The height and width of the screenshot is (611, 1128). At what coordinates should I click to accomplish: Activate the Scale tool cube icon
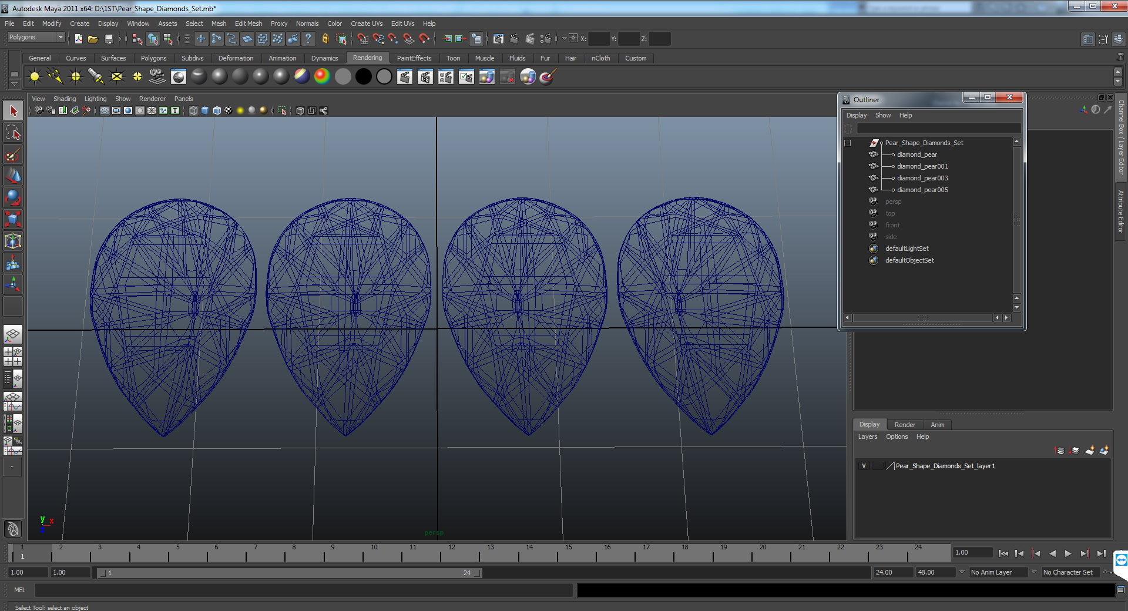pyautogui.click(x=13, y=219)
